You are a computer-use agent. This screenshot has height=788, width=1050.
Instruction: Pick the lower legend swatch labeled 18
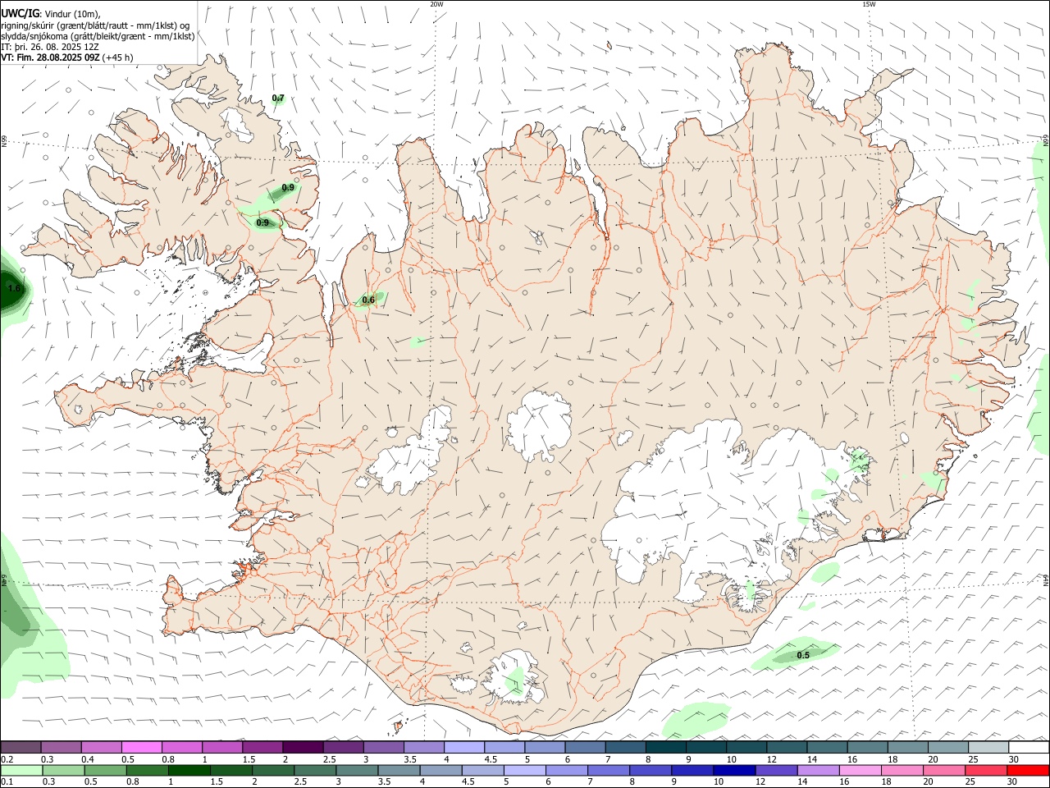(902, 770)
